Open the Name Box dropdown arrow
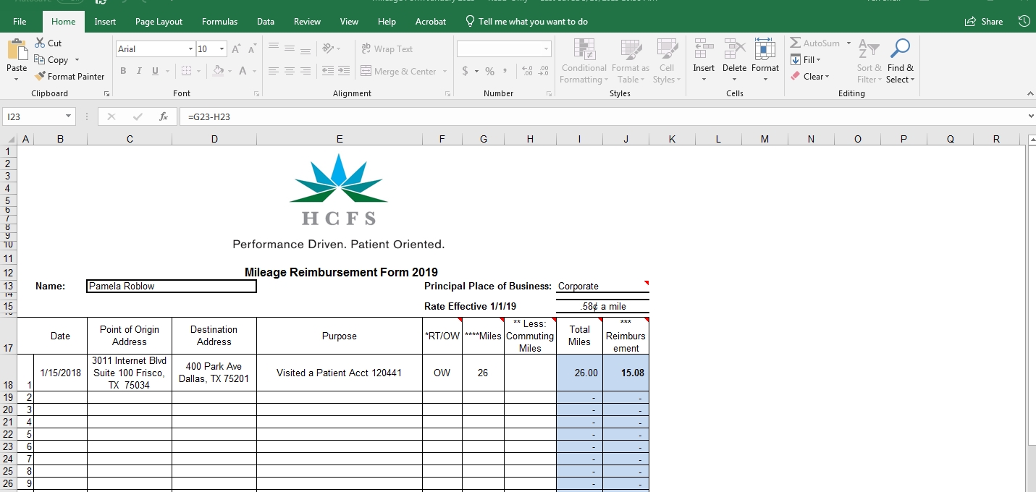 pyautogui.click(x=68, y=116)
